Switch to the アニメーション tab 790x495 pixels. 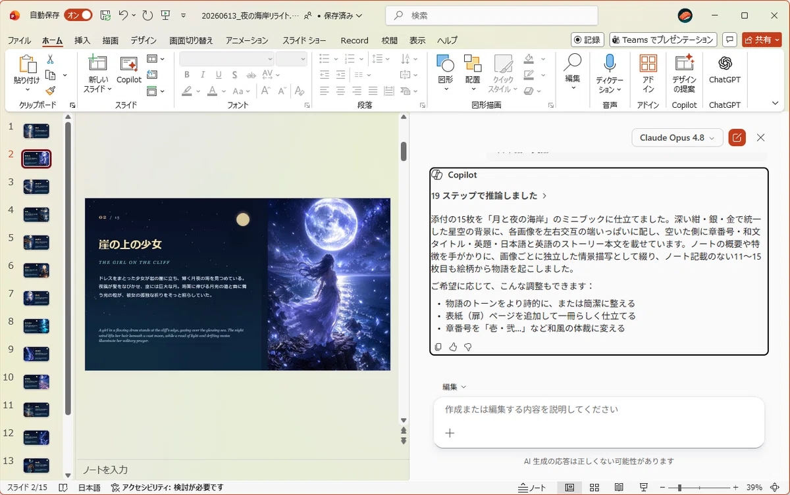pos(247,40)
